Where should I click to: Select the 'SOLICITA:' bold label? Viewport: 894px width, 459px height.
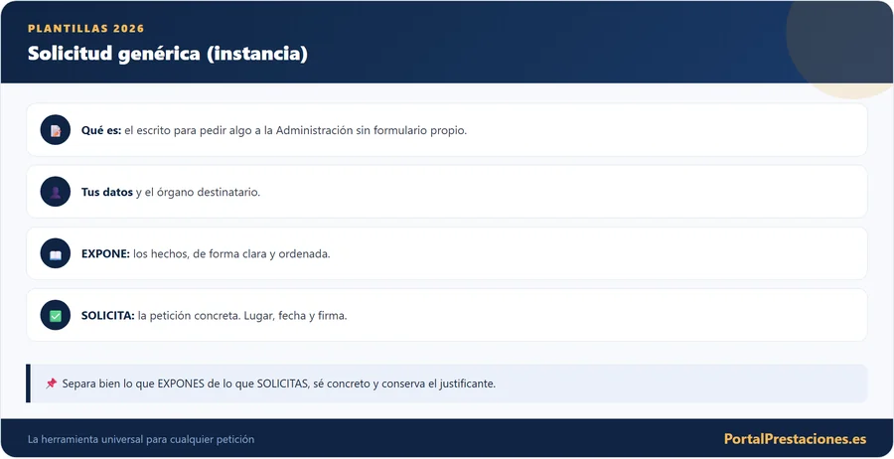pos(107,315)
